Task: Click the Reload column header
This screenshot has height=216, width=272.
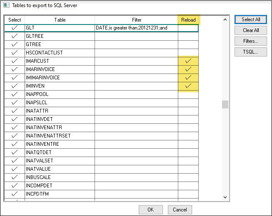Action: [x=188, y=20]
